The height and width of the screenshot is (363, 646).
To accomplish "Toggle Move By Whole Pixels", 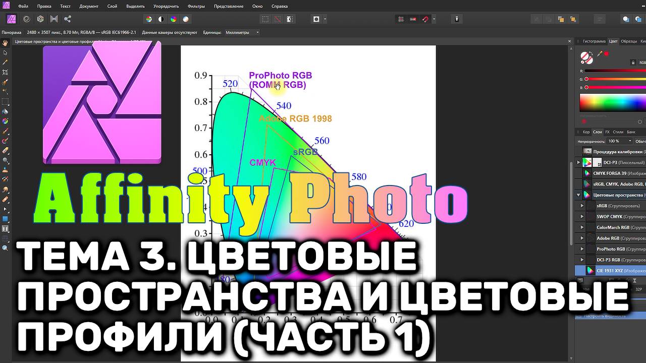I will (413, 19).
